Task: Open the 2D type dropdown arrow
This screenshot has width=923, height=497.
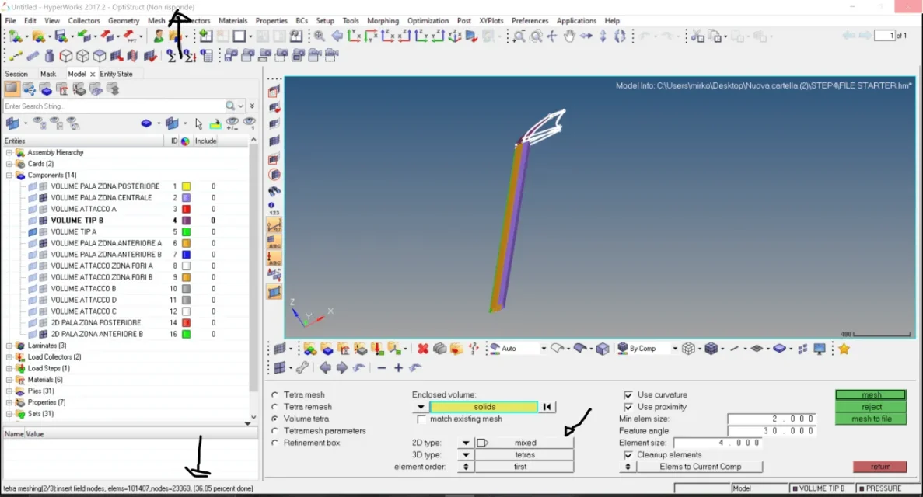Action: 466,443
